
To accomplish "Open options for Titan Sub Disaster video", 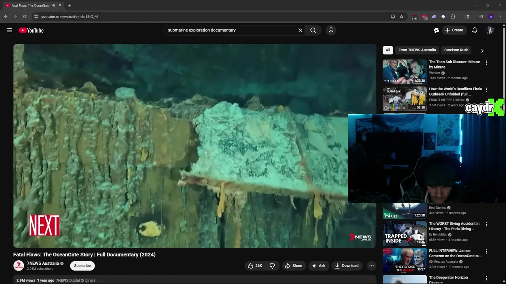I will (486, 63).
